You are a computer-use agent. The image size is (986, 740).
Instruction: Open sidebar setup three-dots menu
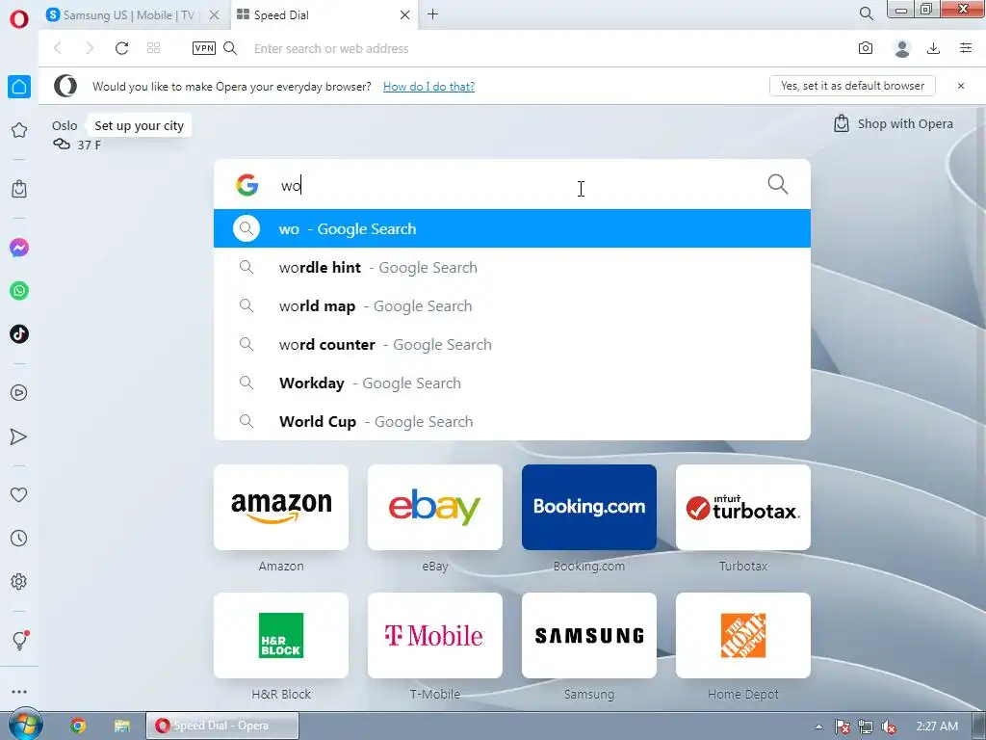[19, 692]
